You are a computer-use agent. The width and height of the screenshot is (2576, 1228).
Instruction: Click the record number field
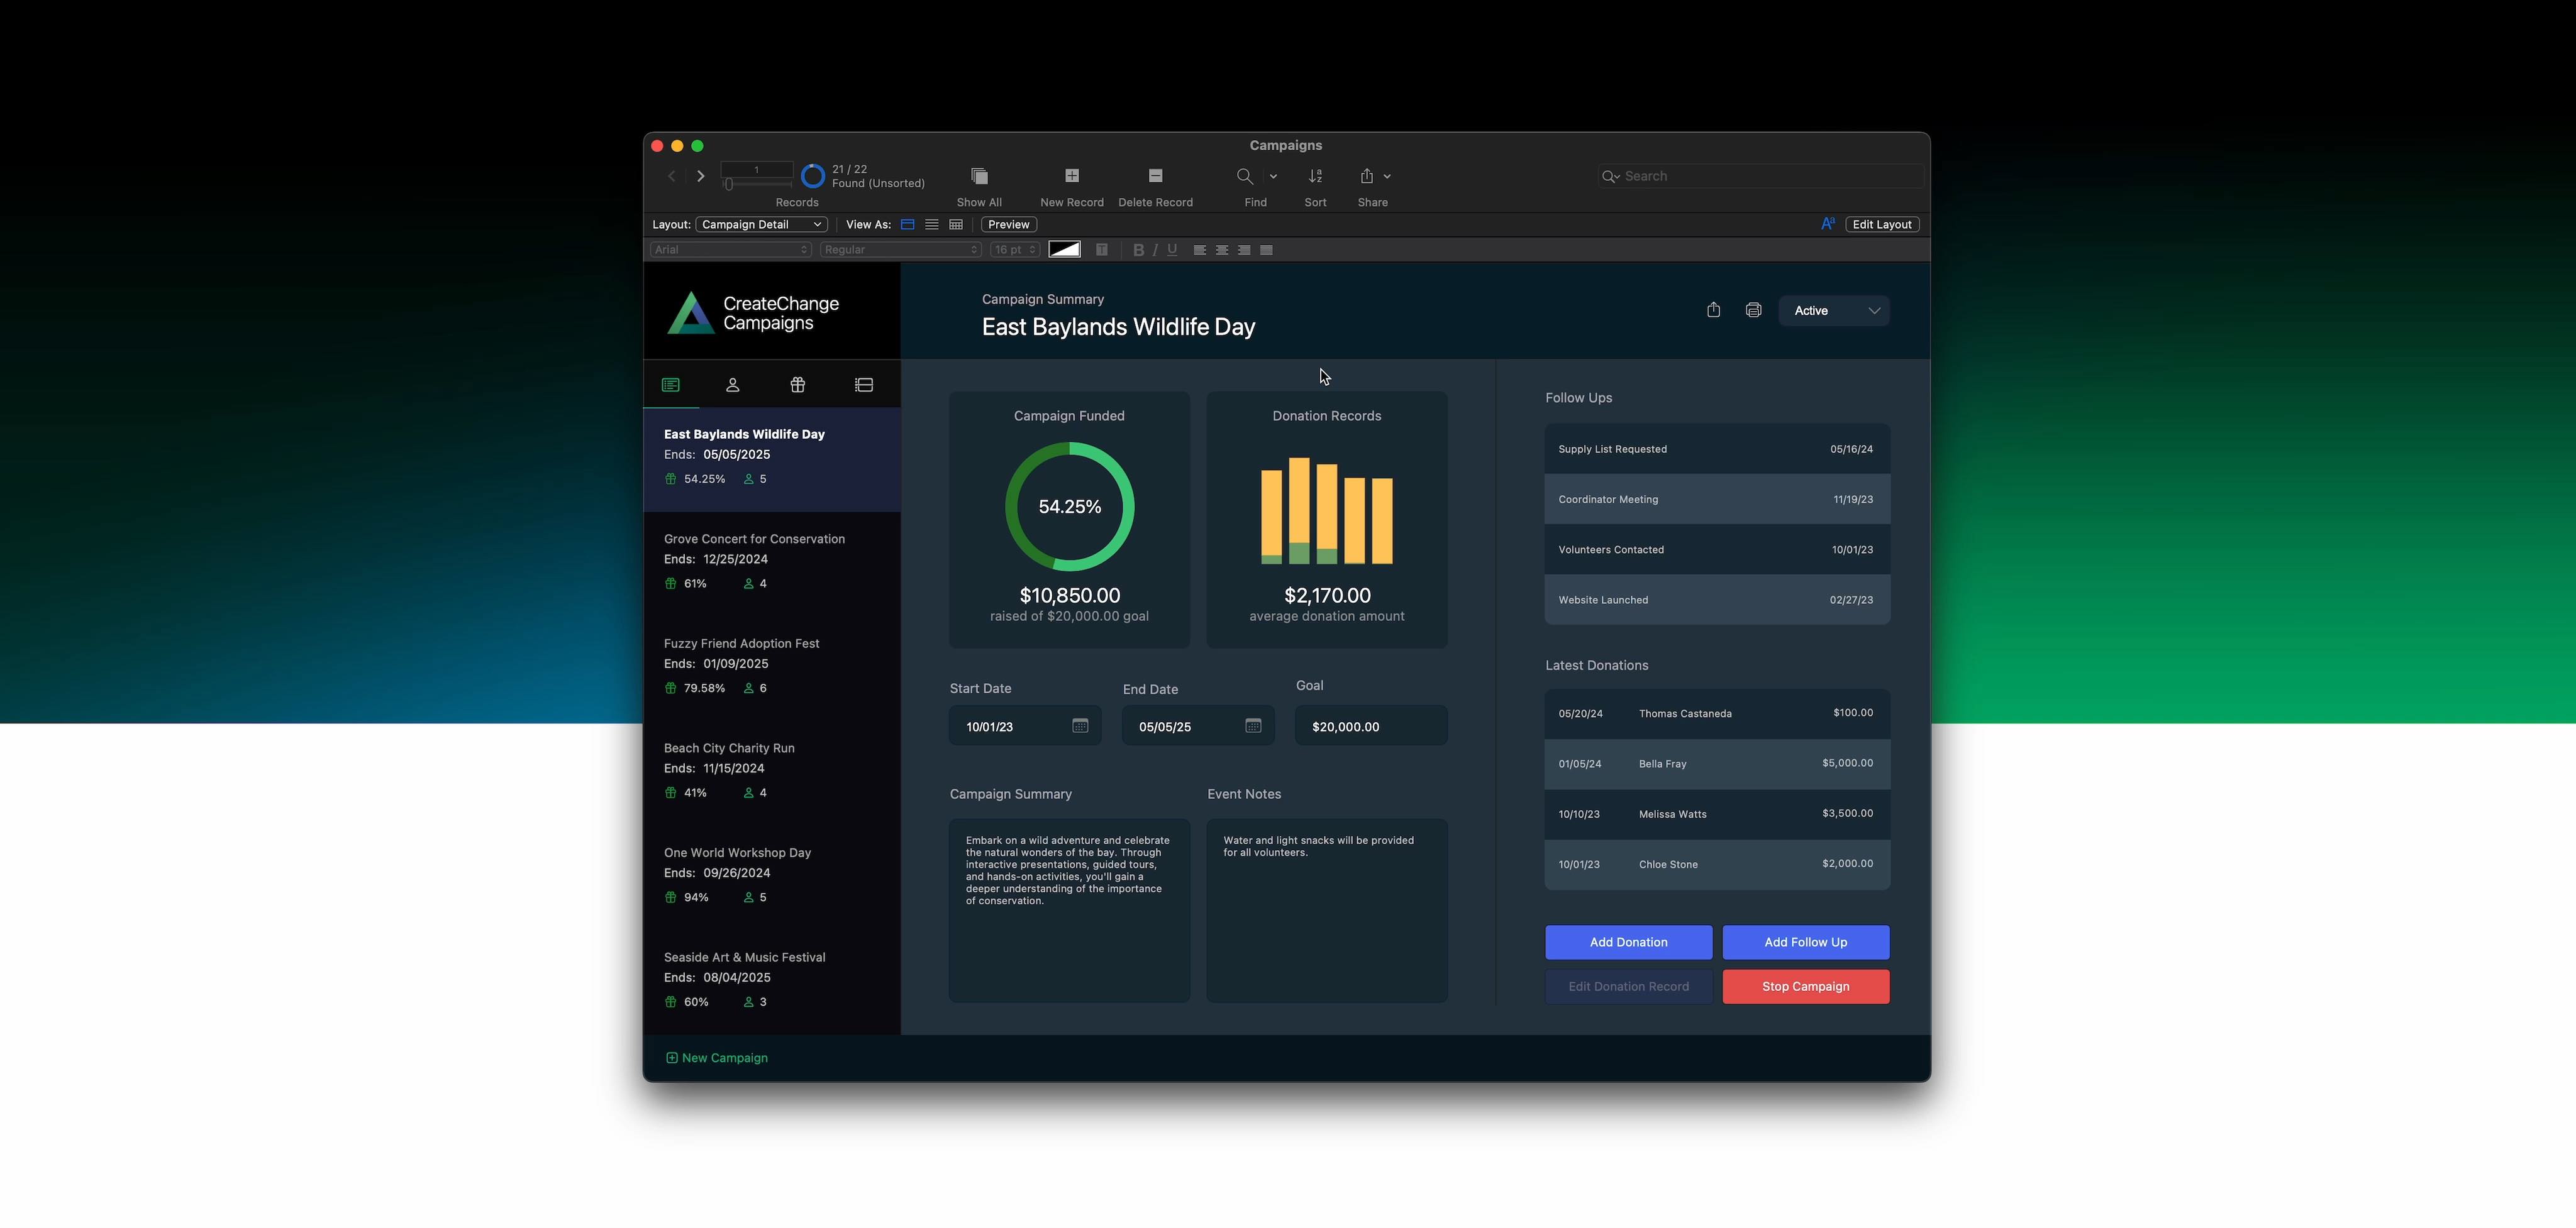[x=757, y=170]
